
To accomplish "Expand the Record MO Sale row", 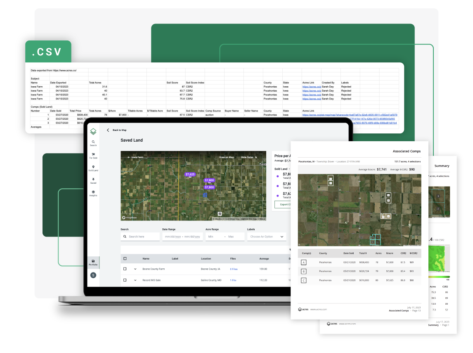I will coord(135,280).
